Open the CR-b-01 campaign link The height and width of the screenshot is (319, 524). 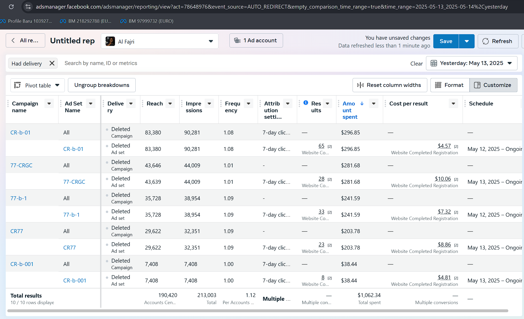click(20, 133)
